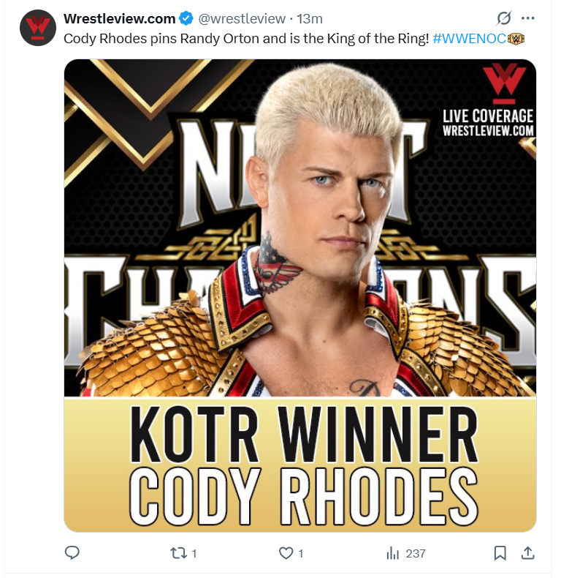Click the Wrestleview logo on the image
This screenshot has width=561, height=578.
tap(504, 84)
